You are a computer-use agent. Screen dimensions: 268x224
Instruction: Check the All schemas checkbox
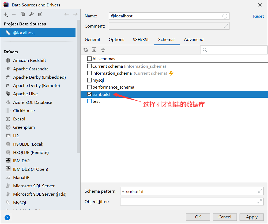point(89,59)
